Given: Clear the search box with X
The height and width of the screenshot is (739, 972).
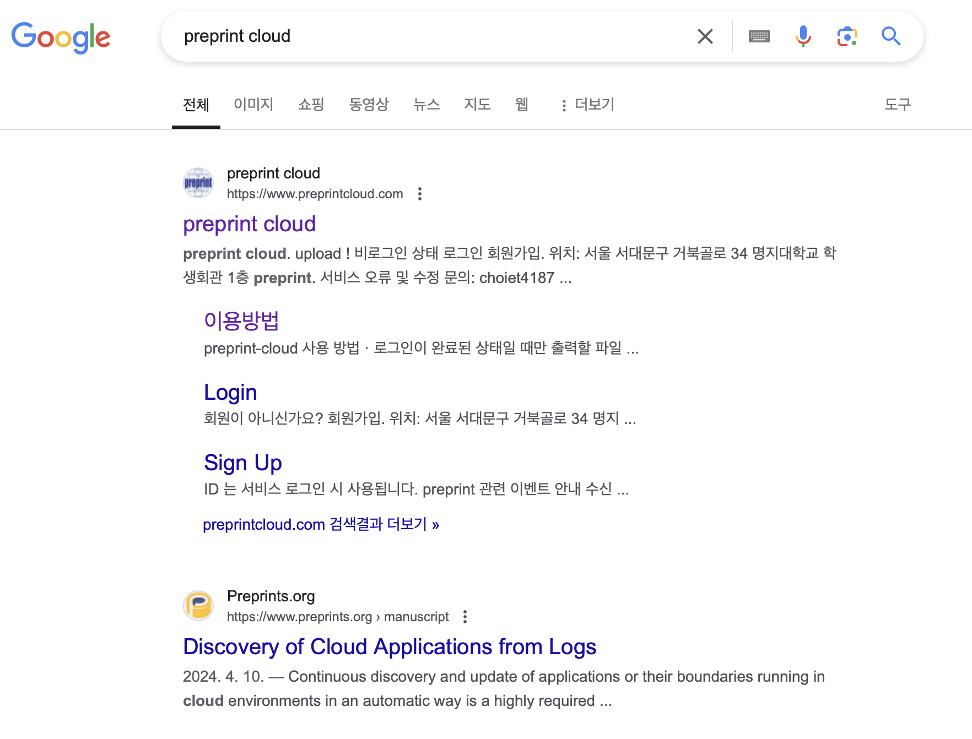Looking at the screenshot, I should pyautogui.click(x=705, y=36).
